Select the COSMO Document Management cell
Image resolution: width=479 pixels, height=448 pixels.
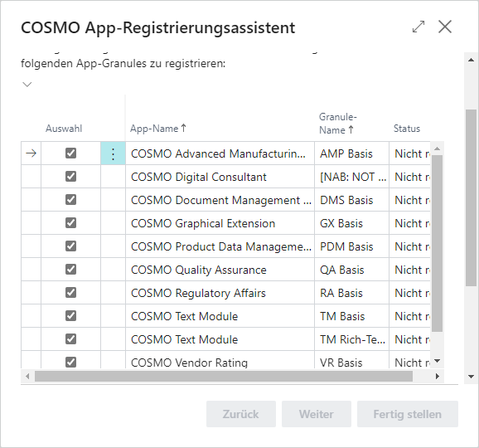220,200
